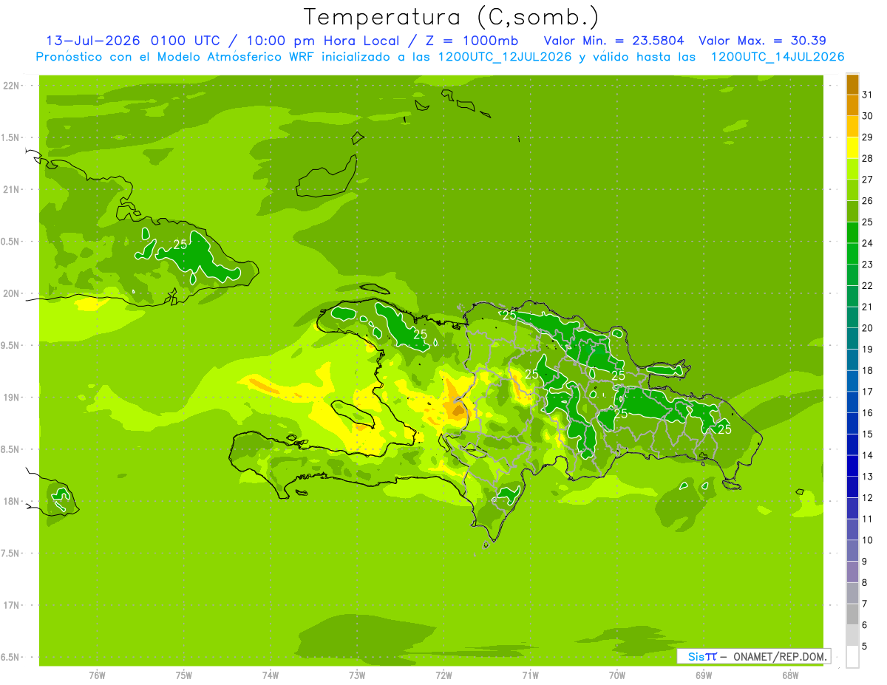Click the orange legend swatch between 30 and 31
Viewport: 887px width, 685px height.
click(x=852, y=105)
